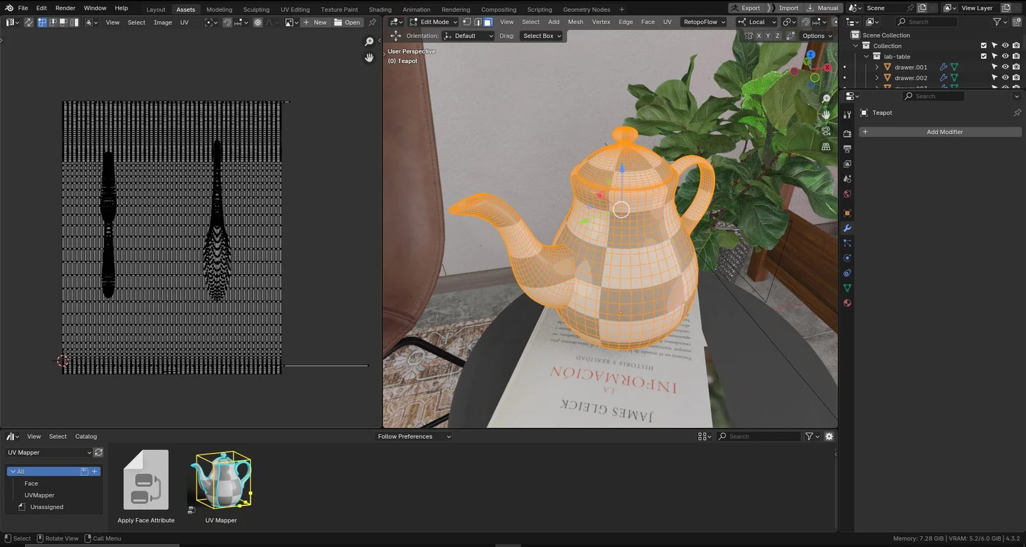Click pan hand icon in UV editor

pyautogui.click(x=369, y=58)
